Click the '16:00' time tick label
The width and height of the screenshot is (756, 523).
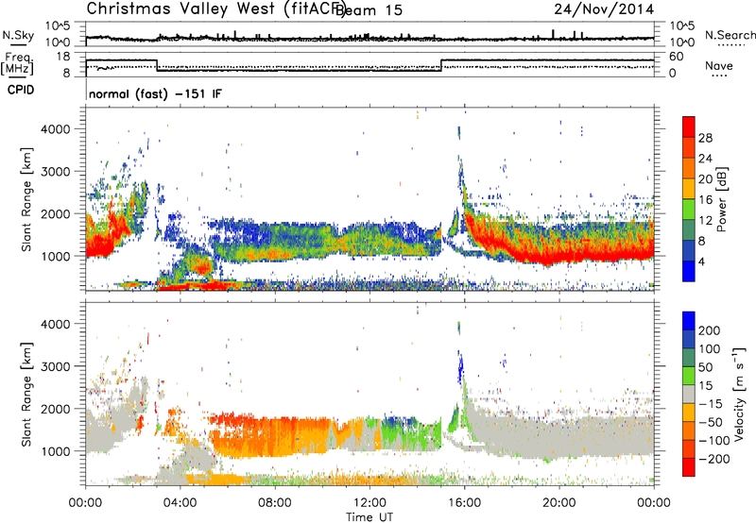point(464,503)
